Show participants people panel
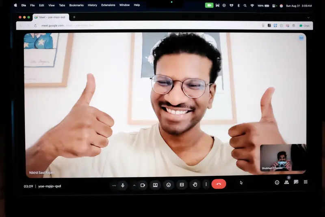Image resolution: width=325 pixels, height=217 pixels. click(x=287, y=182)
